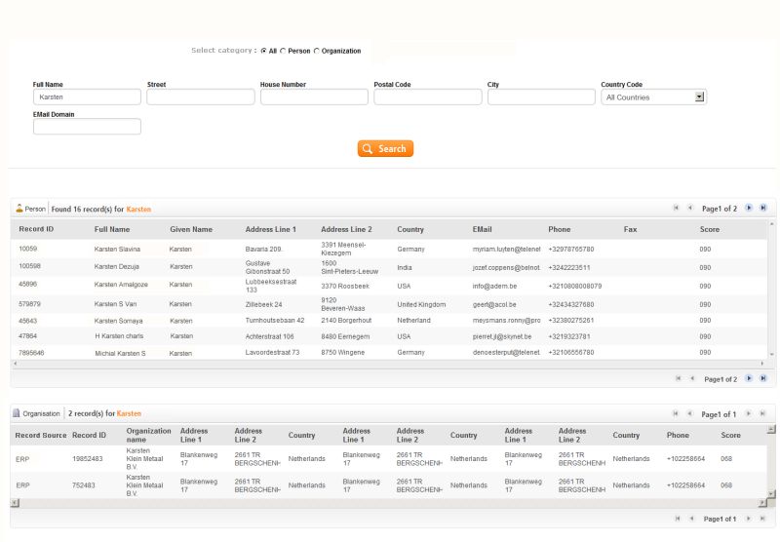The image size is (780, 542).
Task: Sort Person table by Record ID column
Action: click(36, 229)
